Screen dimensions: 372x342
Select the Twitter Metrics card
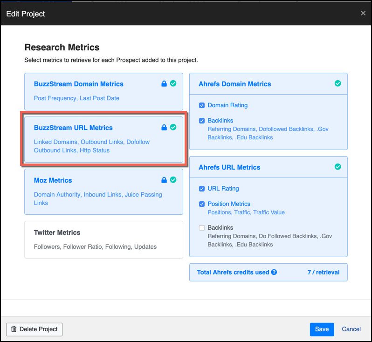click(x=103, y=239)
